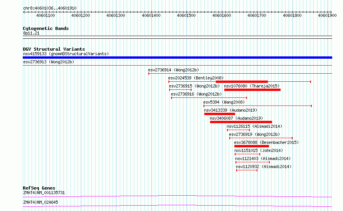The image size is (343, 211).
Task: Open nsv1076080 (Thareja2015) variant label
Action: [x=252, y=86]
